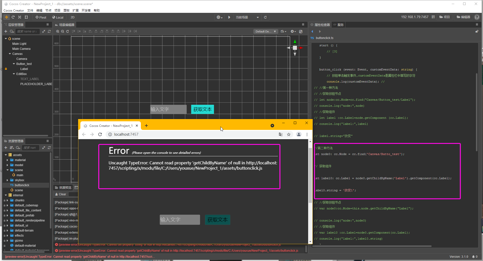The image size is (483, 261).
Task: Select the Scale transform tool
Action: [x=20, y=17]
